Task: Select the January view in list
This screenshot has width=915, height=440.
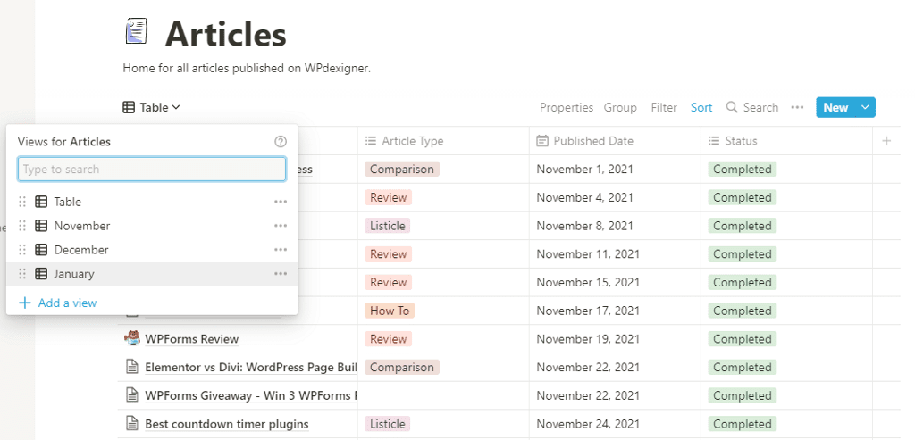Action: tap(74, 274)
